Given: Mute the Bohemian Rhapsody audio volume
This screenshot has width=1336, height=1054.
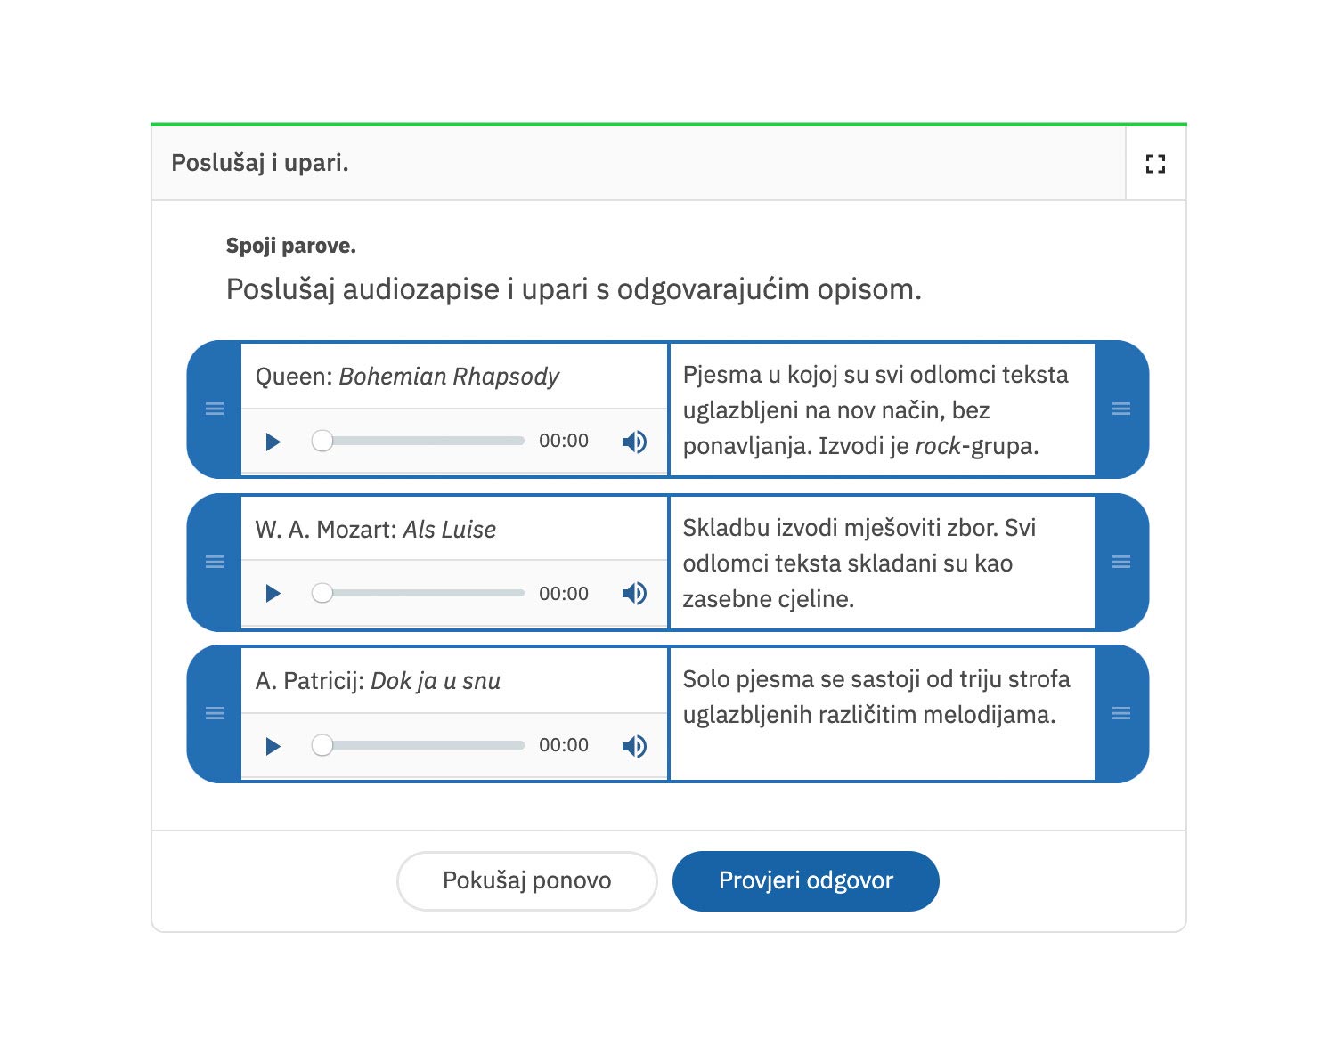Looking at the screenshot, I should point(634,442).
